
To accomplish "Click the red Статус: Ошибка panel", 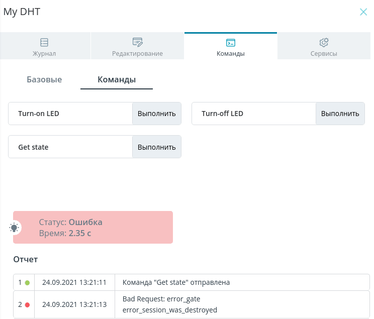I will 93,227.
